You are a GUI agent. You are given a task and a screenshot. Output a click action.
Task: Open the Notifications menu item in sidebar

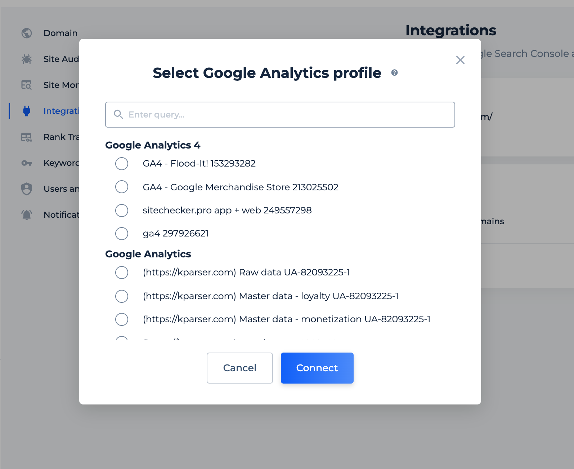pos(61,215)
